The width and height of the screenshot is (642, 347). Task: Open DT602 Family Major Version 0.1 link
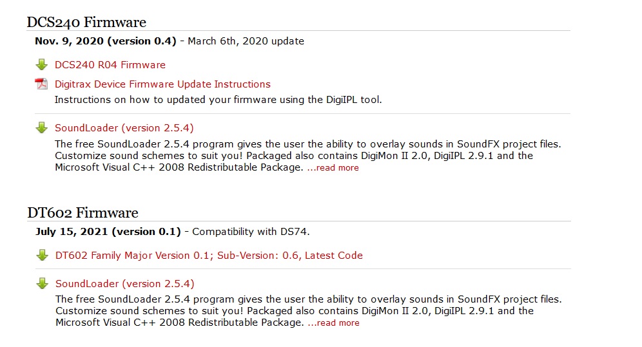pos(209,256)
